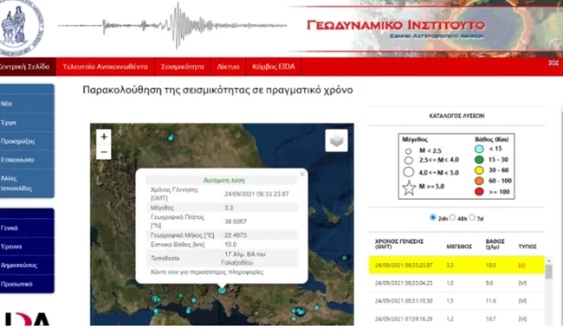
Task: Select the 48h time range
Action: pos(452,218)
